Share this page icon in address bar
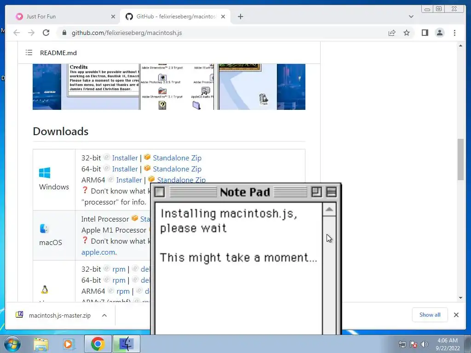 coord(392,33)
